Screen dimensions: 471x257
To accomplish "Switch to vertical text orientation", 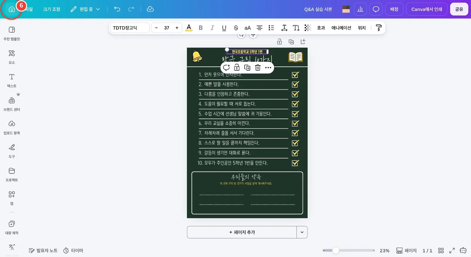I will click(x=296, y=28).
